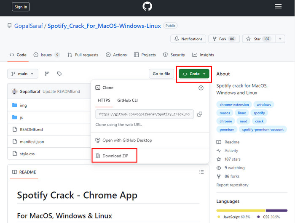Click the premium topic tag

pos(227,130)
